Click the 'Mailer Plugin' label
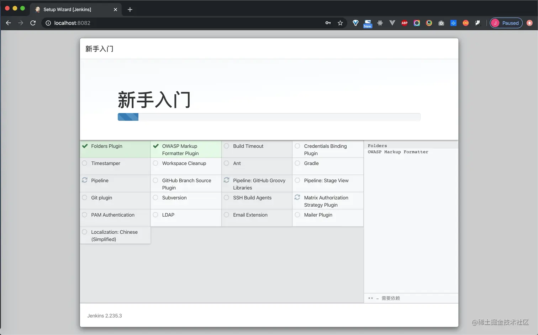 [318, 215]
